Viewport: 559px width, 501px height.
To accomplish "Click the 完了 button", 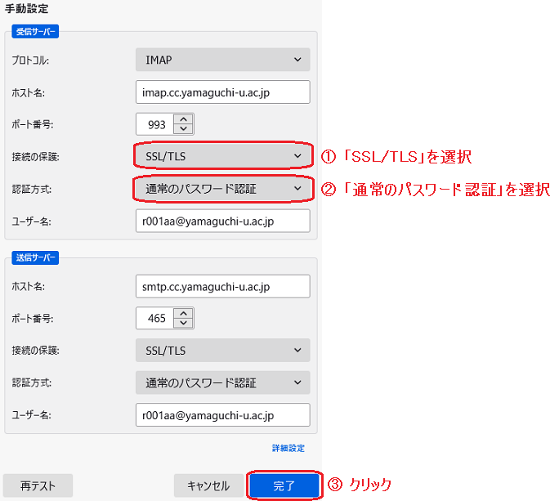I will coord(284,485).
